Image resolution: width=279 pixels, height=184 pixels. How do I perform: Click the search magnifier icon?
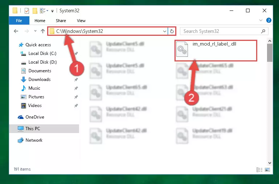coord(263,31)
